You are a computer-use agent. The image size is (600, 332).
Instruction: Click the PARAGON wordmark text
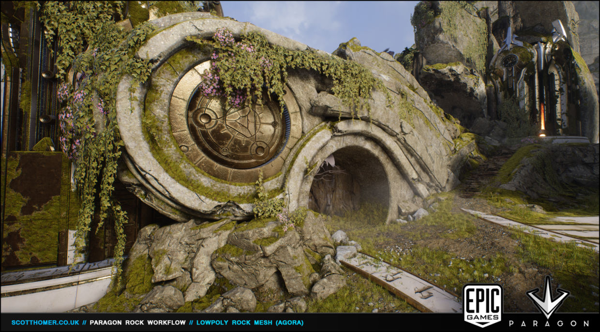(x=548, y=323)
